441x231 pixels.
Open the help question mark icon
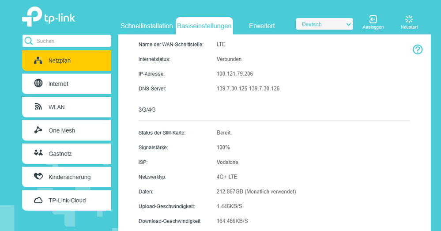point(418,49)
